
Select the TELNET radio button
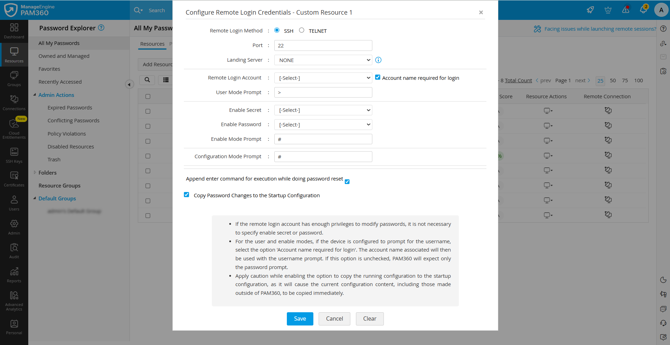point(301,30)
